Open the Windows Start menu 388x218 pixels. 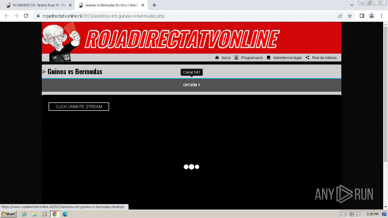click(8, 214)
